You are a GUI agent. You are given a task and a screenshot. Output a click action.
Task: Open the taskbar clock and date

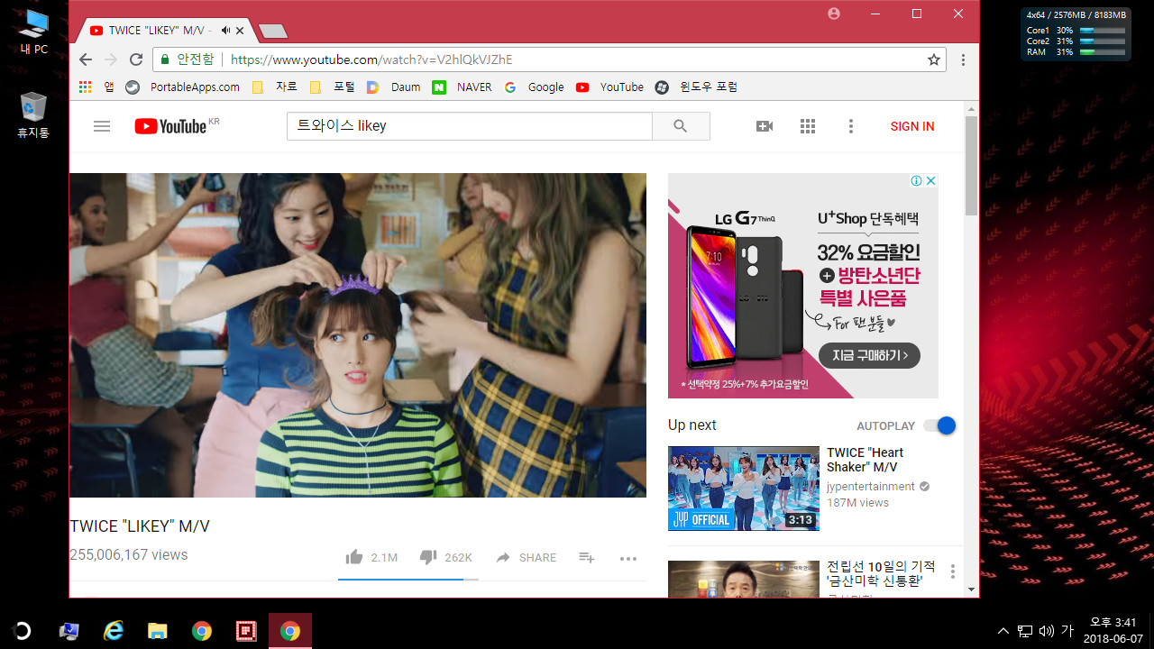pos(1113,630)
